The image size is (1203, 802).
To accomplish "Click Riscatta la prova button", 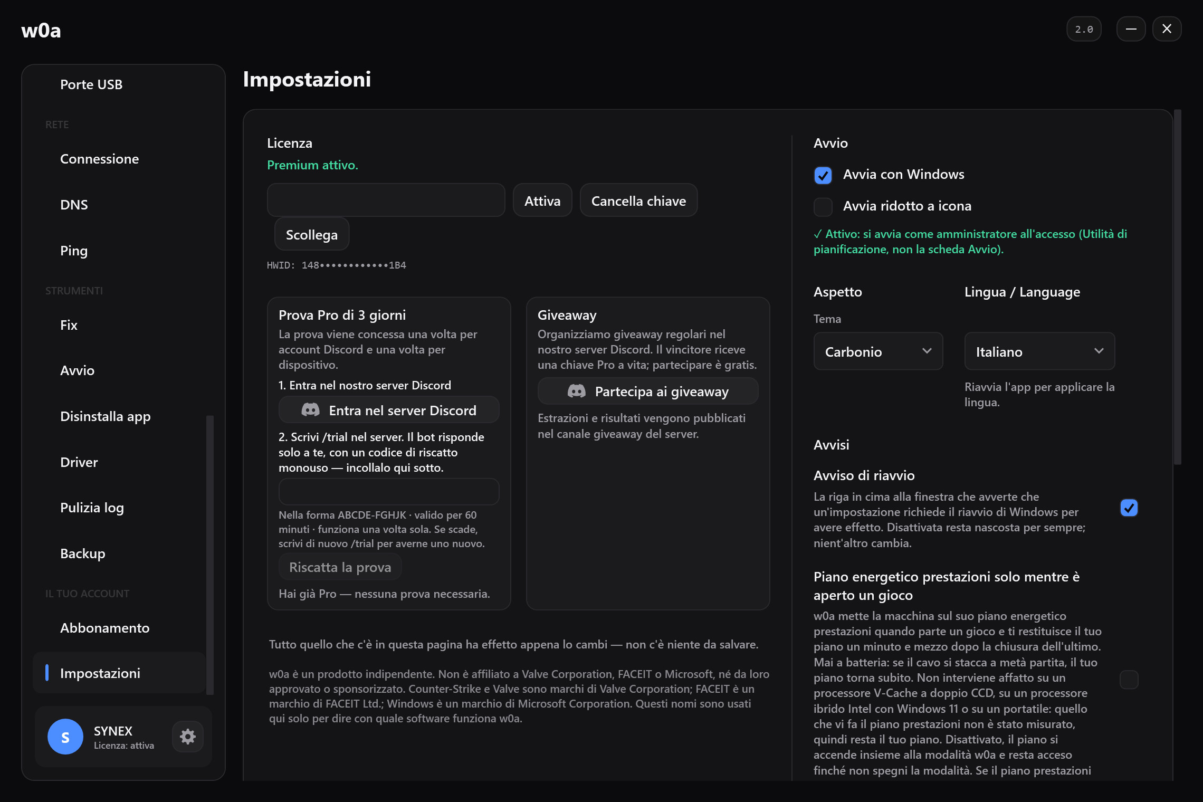I will (340, 567).
